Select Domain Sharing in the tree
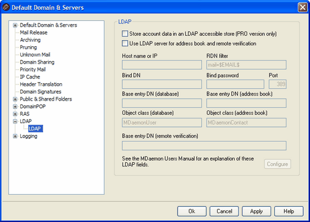 pyautogui.click(x=37, y=62)
